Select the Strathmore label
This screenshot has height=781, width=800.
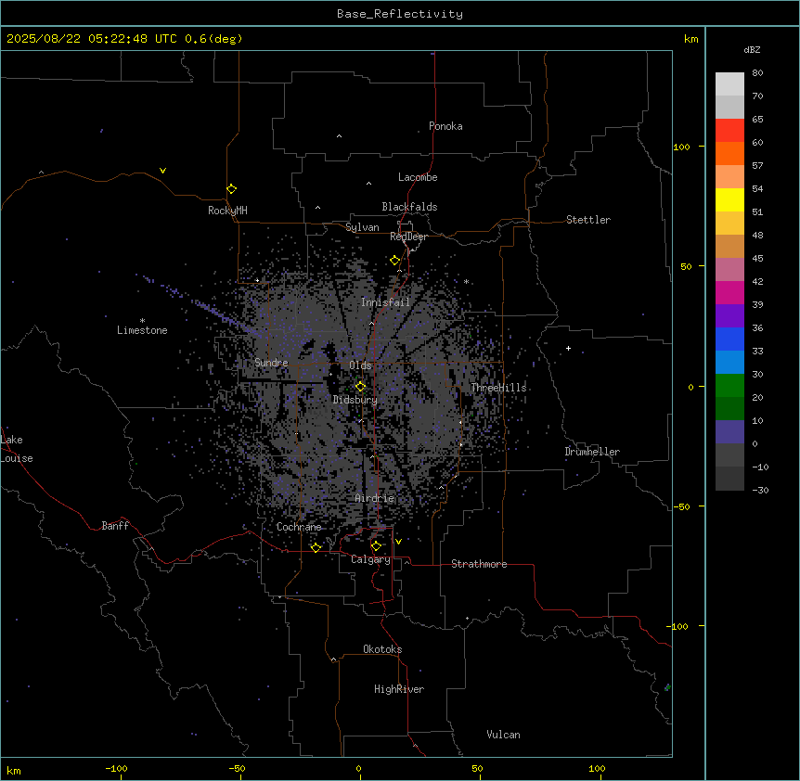[x=479, y=564]
